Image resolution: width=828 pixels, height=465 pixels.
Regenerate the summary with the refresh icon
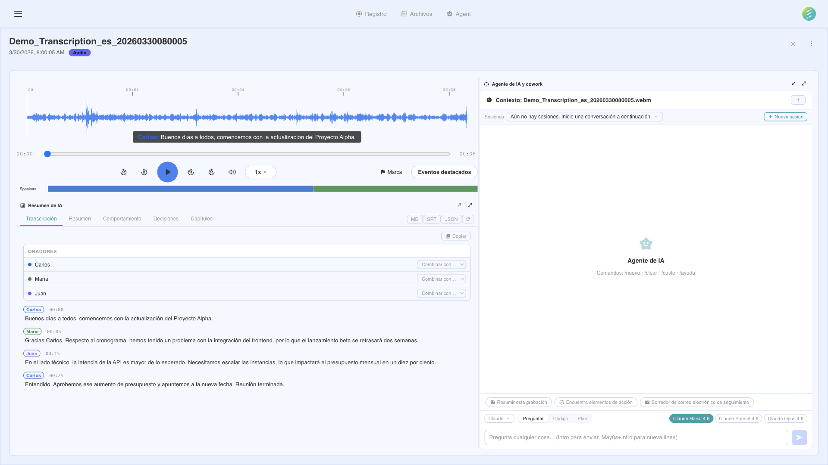point(468,219)
